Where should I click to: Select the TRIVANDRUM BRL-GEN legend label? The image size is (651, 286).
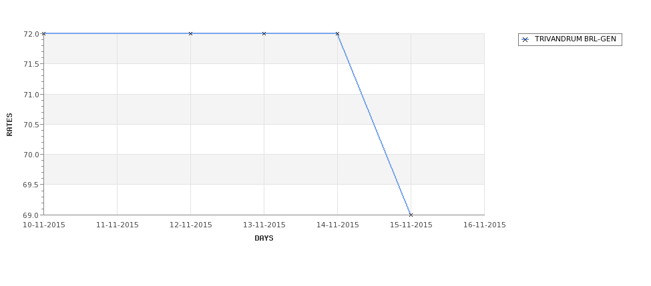(576, 39)
